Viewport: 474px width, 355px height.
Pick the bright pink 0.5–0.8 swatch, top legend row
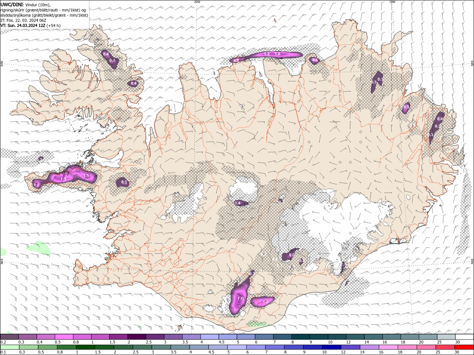[x=64, y=337]
